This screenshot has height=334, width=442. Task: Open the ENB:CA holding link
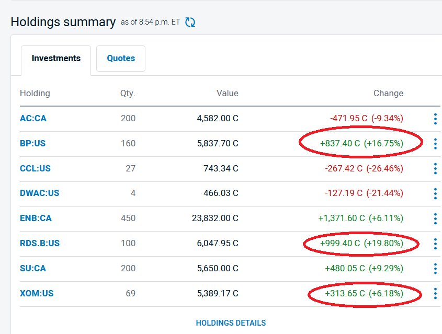tap(36, 218)
